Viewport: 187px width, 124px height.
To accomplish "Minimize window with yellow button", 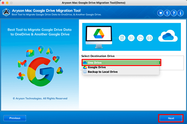I will (7, 3).
